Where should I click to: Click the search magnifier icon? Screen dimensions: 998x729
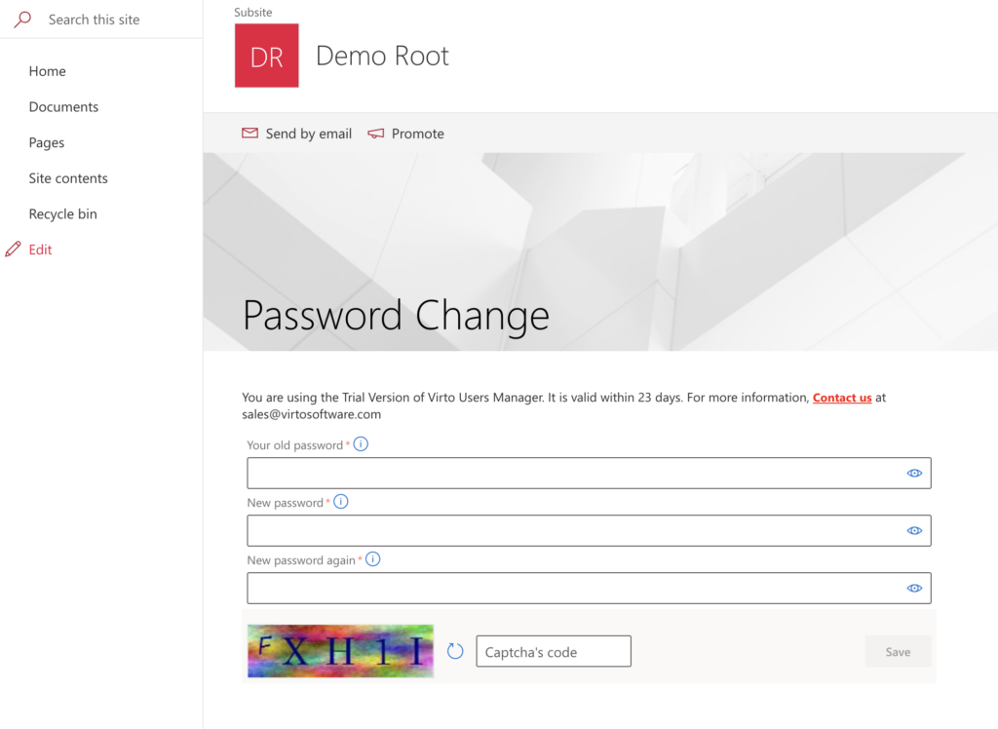pos(22,19)
